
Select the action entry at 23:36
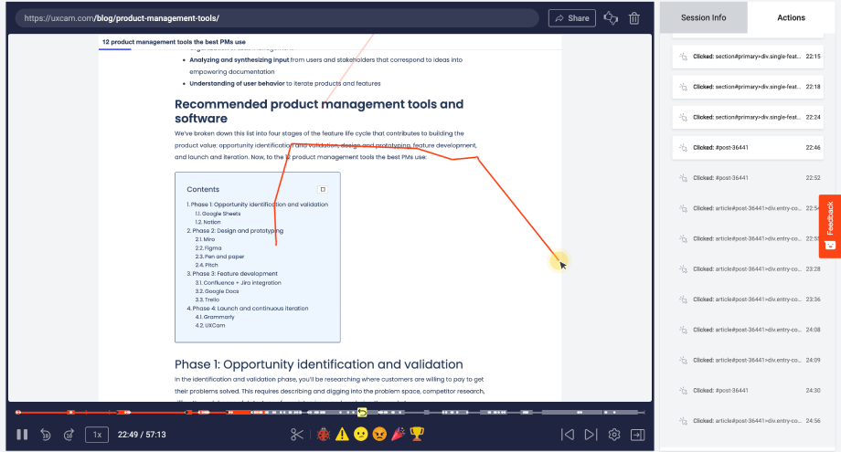(x=748, y=300)
